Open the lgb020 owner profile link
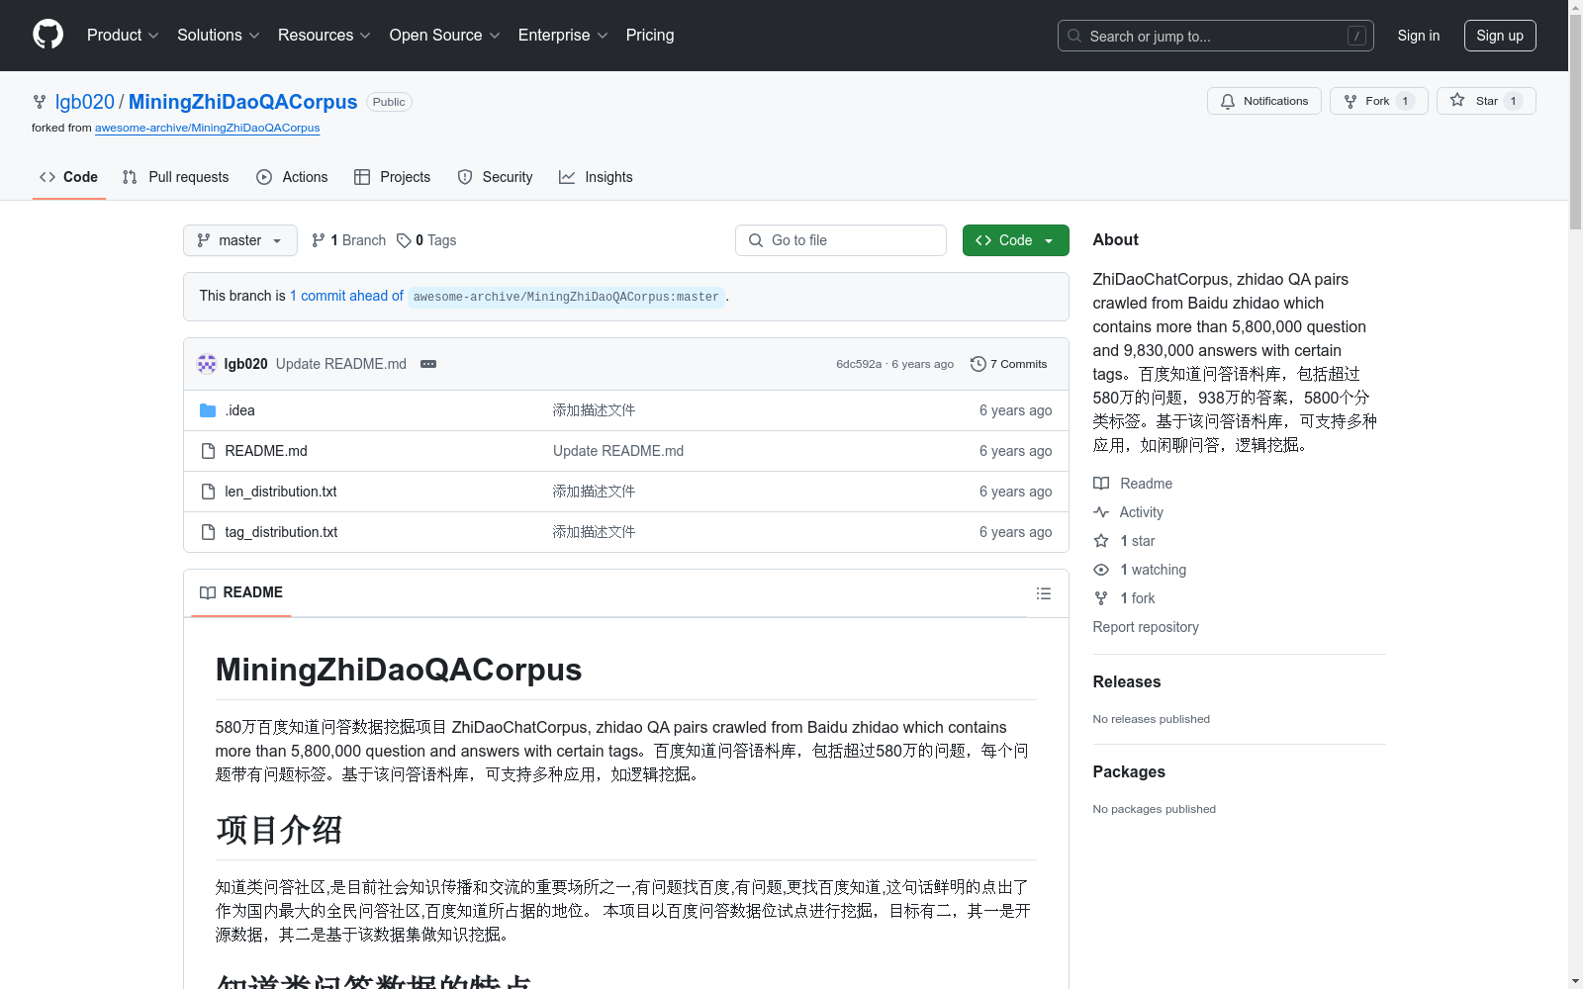Screen dimensions: 1583x989 [x=84, y=102]
